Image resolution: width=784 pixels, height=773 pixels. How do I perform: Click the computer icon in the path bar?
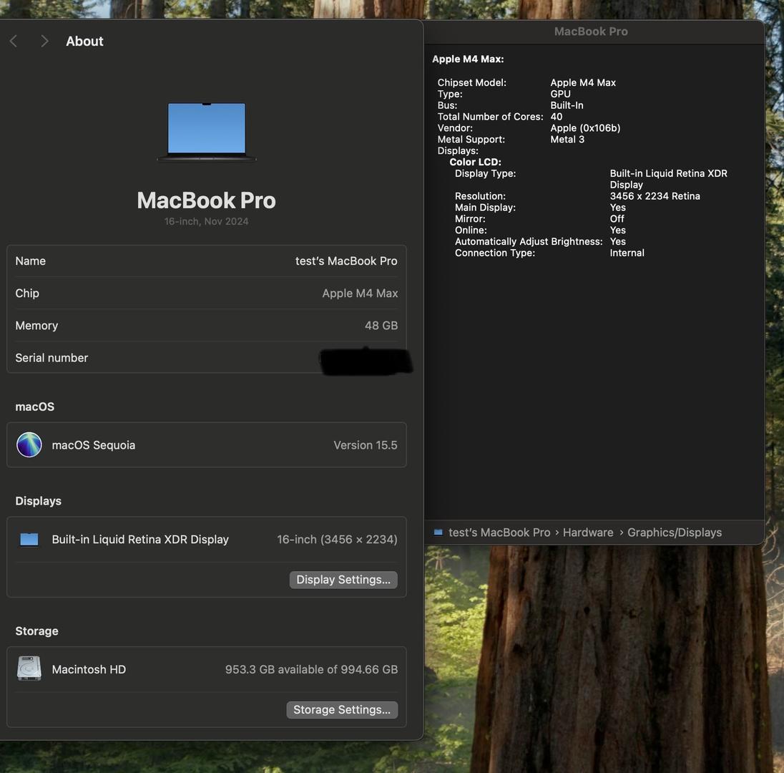coord(438,533)
